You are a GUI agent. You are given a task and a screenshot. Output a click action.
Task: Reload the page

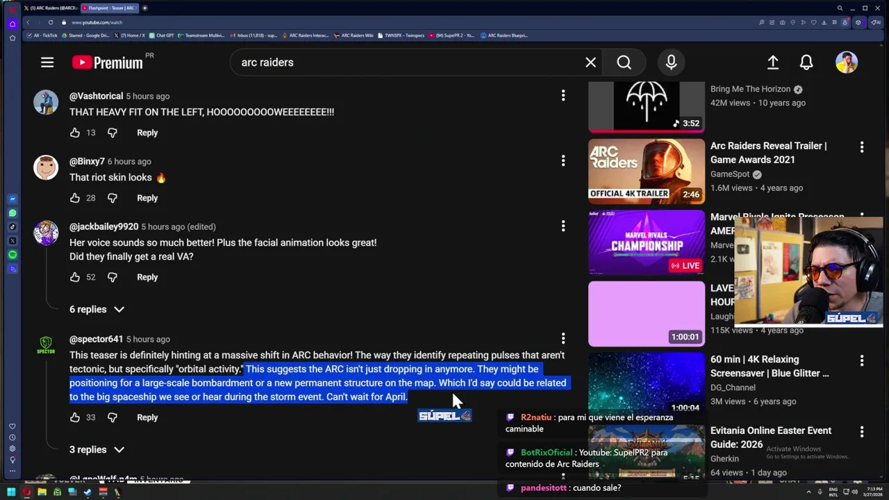coord(51,22)
